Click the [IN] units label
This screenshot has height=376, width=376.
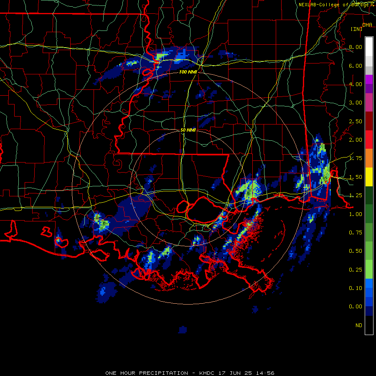(356, 29)
